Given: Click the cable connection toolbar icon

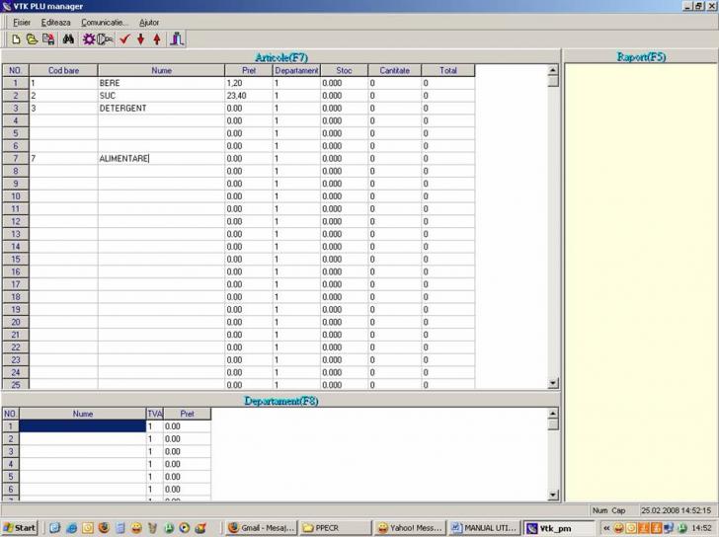Looking at the screenshot, I should [x=106, y=39].
